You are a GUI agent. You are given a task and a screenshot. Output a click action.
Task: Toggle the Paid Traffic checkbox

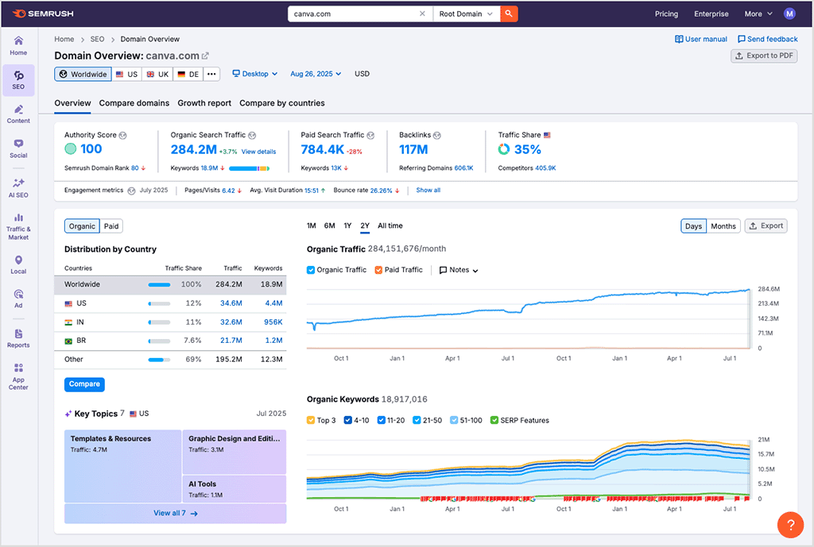[x=378, y=270]
